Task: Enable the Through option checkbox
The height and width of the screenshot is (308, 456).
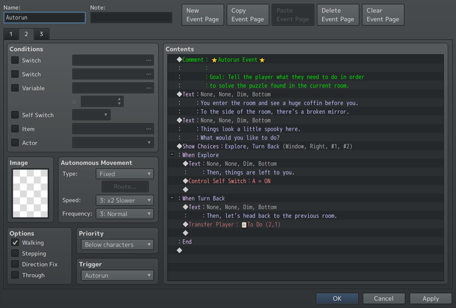Action: click(x=15, y=275)
